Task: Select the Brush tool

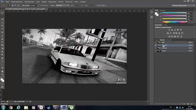Action: click(2, 35)
